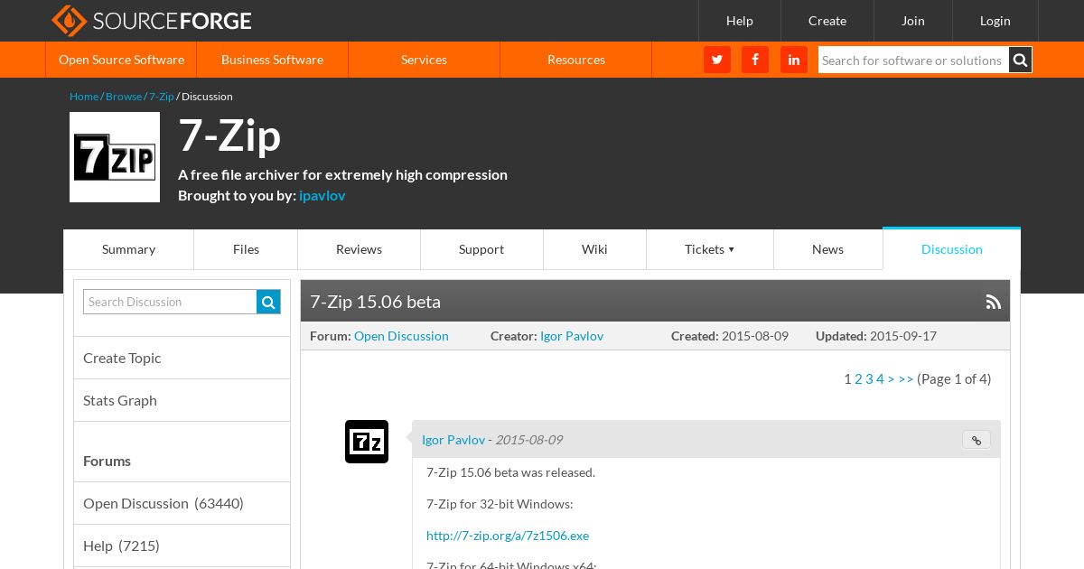Open the 7z1506.exe download link
This screenshot has width=1084, height=569.
[508, 536]
